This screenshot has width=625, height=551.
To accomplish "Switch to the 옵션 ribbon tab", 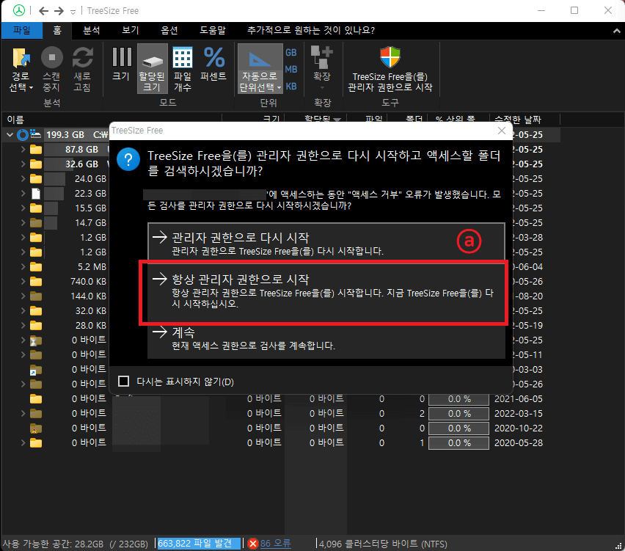I will point(169,30).
